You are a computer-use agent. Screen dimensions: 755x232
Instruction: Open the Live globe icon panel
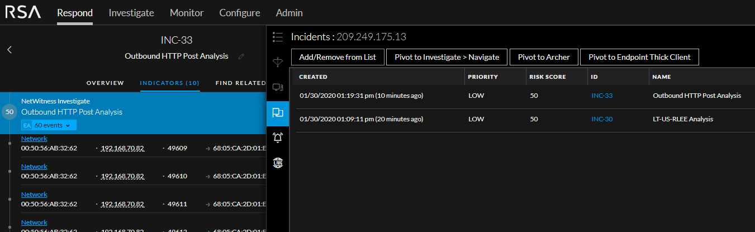tap(278, 162)
